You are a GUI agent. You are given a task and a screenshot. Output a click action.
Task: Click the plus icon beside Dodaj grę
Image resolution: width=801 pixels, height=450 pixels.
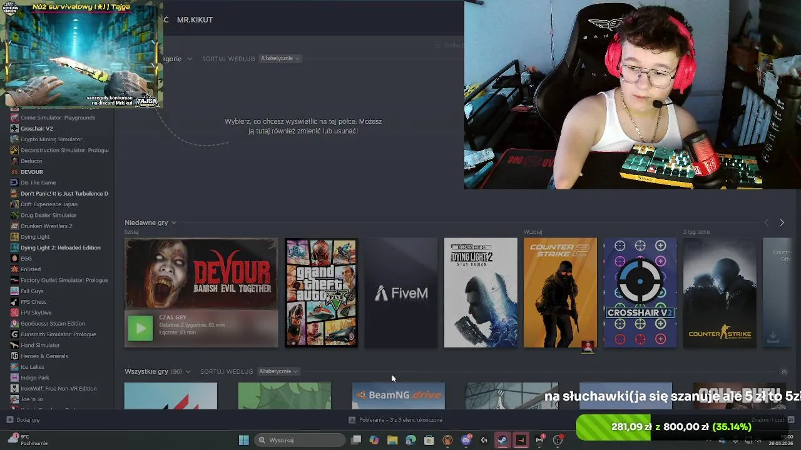(x=9, y=420)
